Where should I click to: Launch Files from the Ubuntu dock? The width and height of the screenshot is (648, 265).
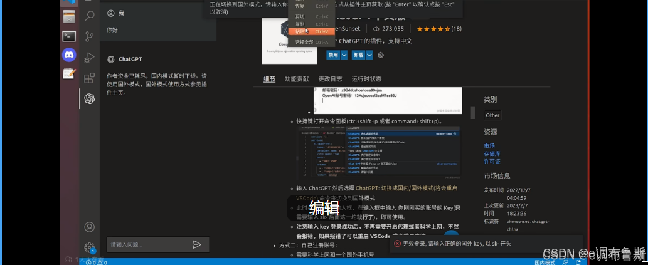click(x=69, y=17)
